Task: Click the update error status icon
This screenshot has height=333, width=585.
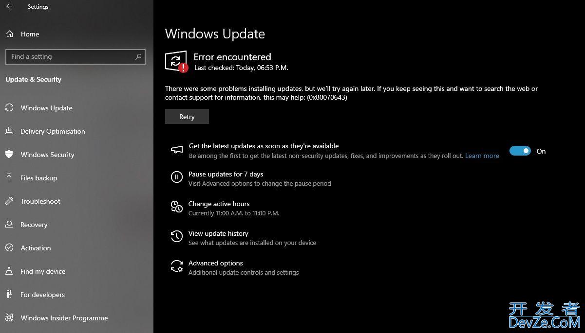Action: point(176,62)
